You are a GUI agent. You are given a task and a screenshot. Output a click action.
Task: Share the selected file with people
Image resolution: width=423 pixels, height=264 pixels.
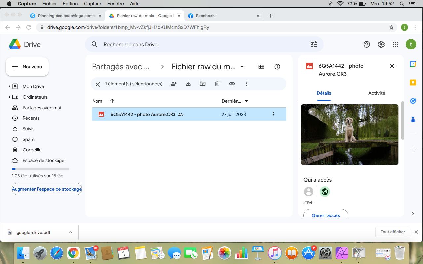[x=174, y=84]
